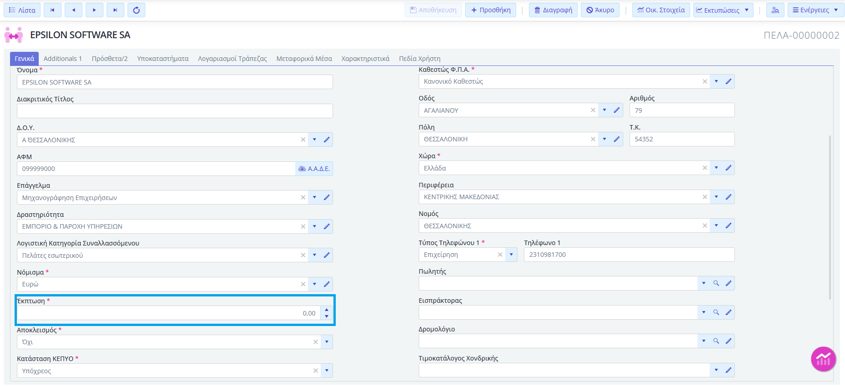Open the Εκτυπώσεις dropdown menu

point(723,10)
